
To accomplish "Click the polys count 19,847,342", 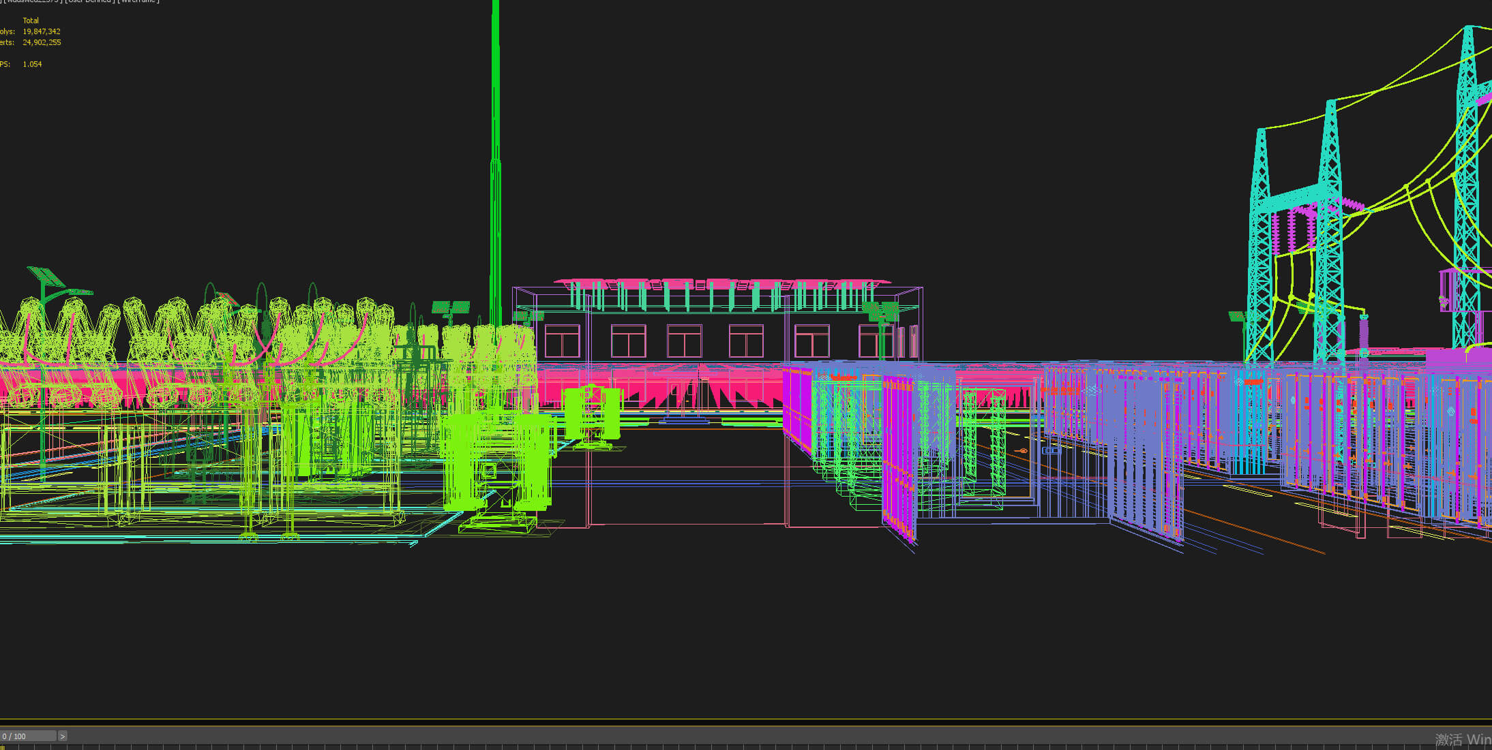I will pos(42,31).
